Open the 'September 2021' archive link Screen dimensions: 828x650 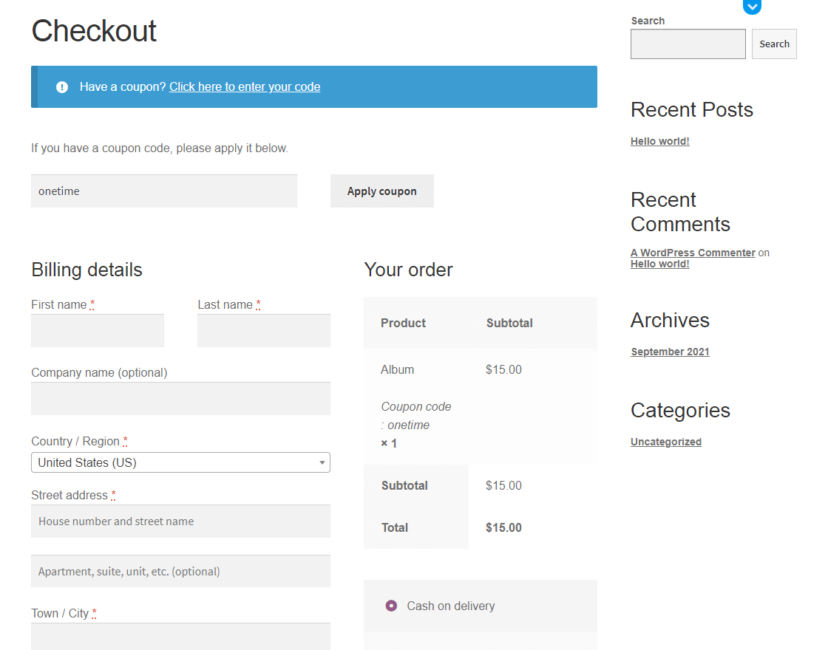[x=670, y=352]
